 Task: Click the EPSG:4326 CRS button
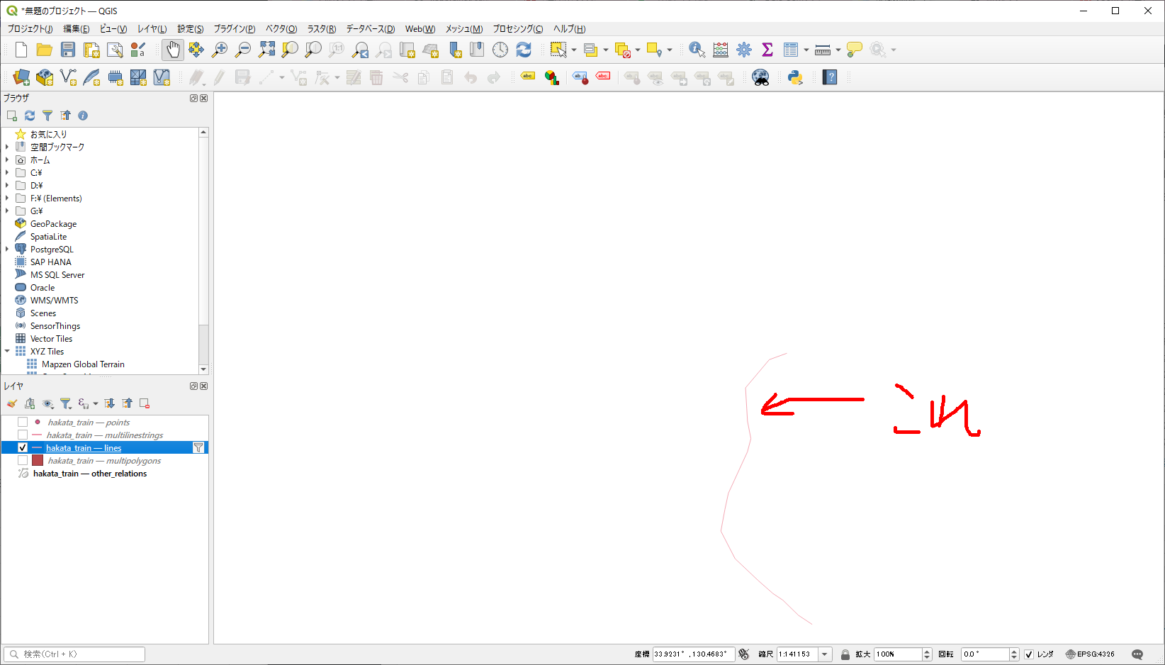tap(1090, 654)
